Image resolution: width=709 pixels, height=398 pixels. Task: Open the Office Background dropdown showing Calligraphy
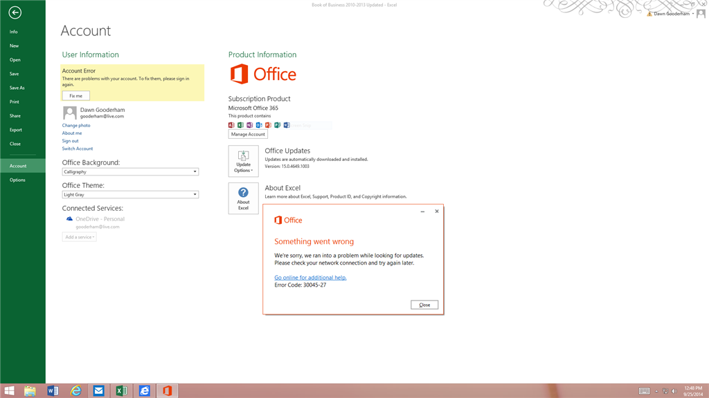coord(129,171)
